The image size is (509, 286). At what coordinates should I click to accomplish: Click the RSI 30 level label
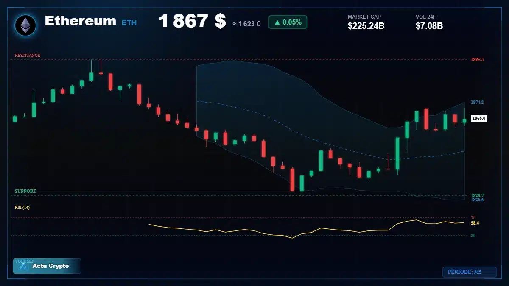(x=473, y=236)
